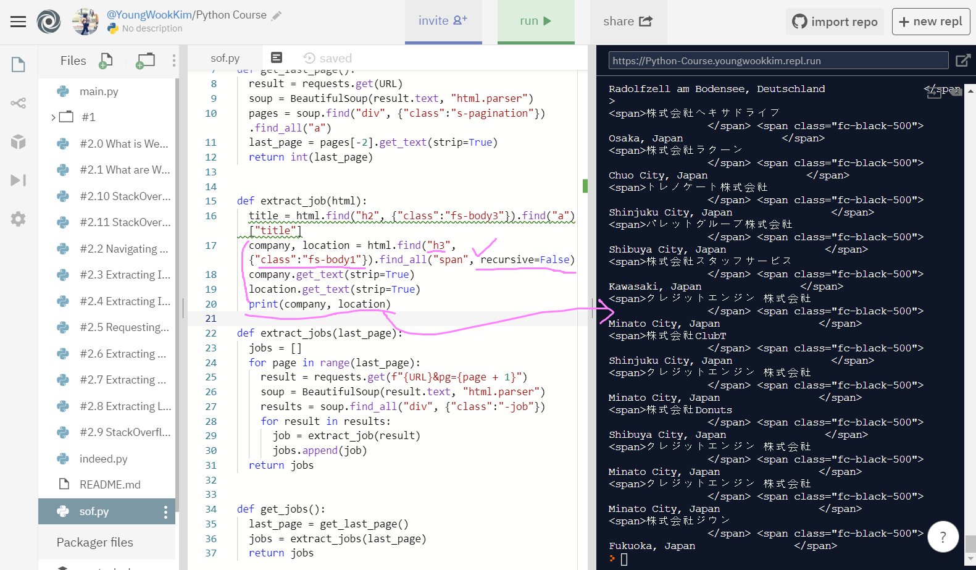Click the GitHub icon in import repo
The height and width of the screenshot is (570, 976).
click(x=799, y=22)
